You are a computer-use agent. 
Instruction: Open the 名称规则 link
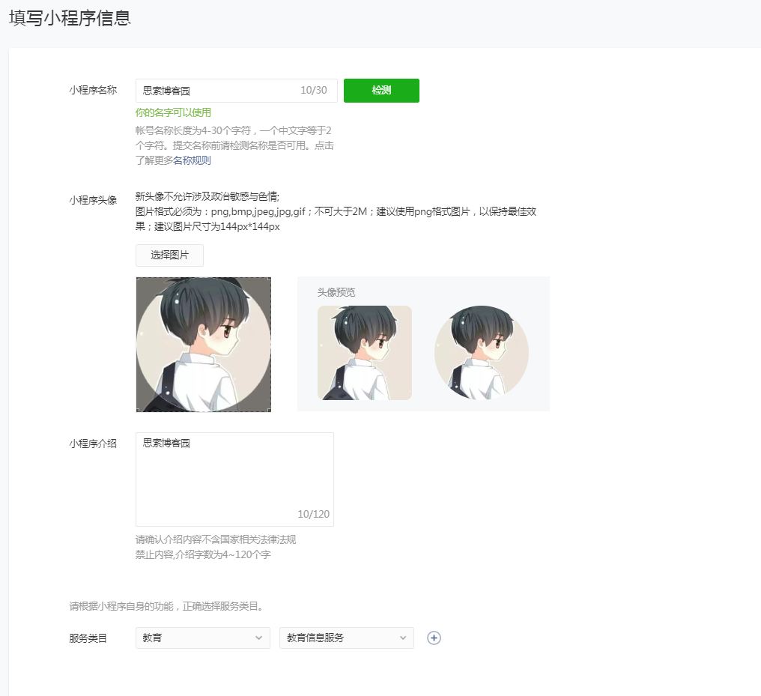click(x=192, y=160)
